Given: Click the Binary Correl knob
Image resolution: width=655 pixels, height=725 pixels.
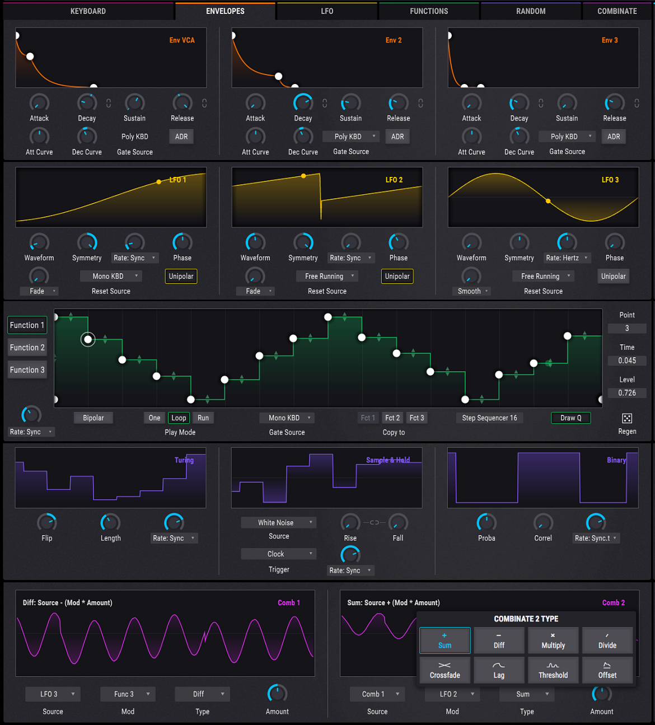Looking at the screenshot, I should 543,523.
